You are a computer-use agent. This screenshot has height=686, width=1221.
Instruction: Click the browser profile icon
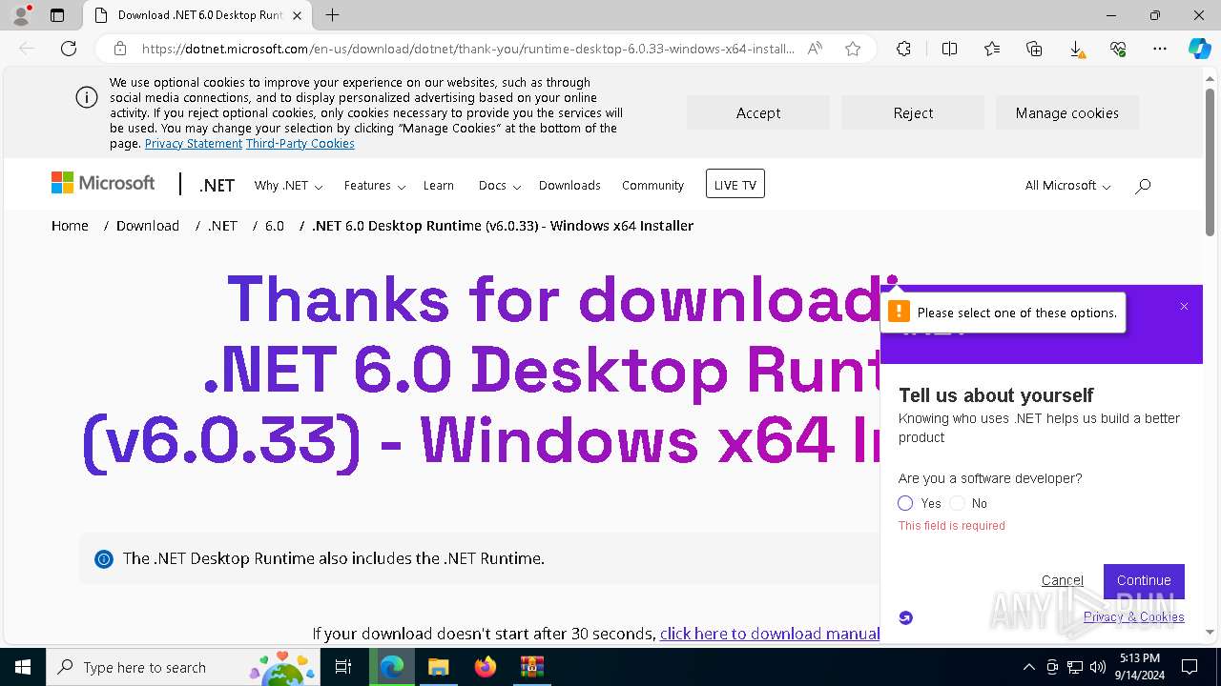tap(21, 15)
